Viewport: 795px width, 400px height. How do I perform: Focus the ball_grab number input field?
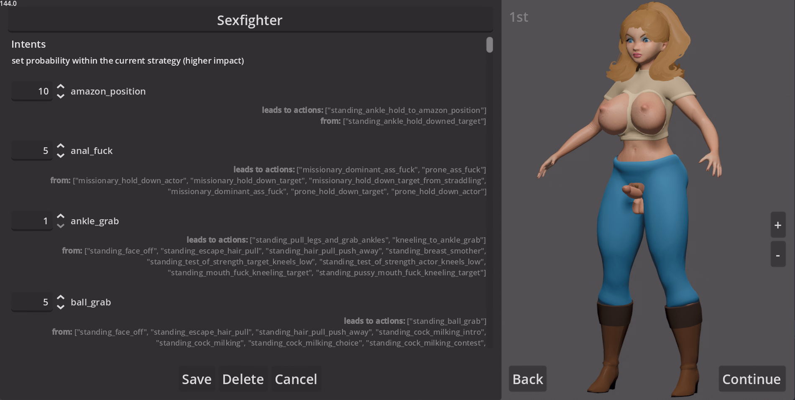point(32,302)
